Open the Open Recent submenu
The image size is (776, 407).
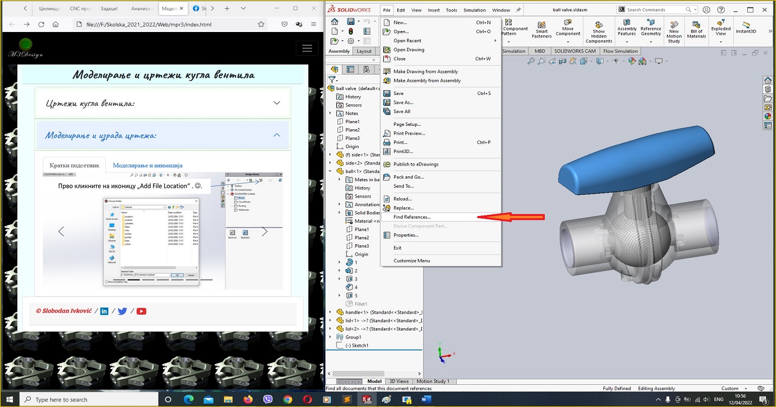click(x=441, y=41)
